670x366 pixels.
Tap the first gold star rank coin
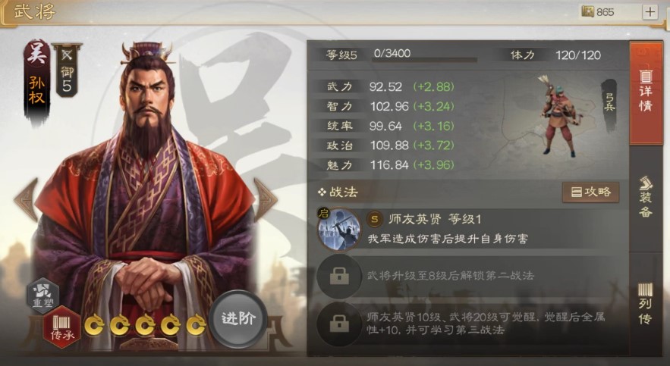(x=94, y=326)
